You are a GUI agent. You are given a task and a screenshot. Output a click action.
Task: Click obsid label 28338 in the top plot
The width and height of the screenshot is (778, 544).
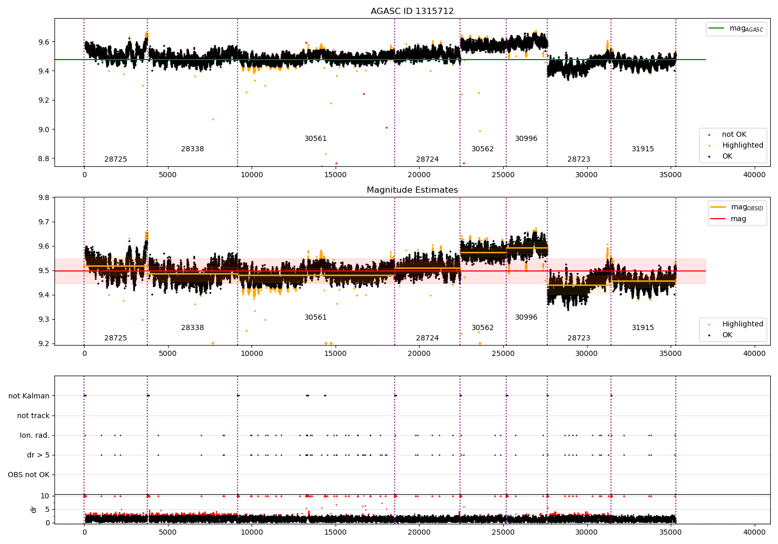point(192,149)
